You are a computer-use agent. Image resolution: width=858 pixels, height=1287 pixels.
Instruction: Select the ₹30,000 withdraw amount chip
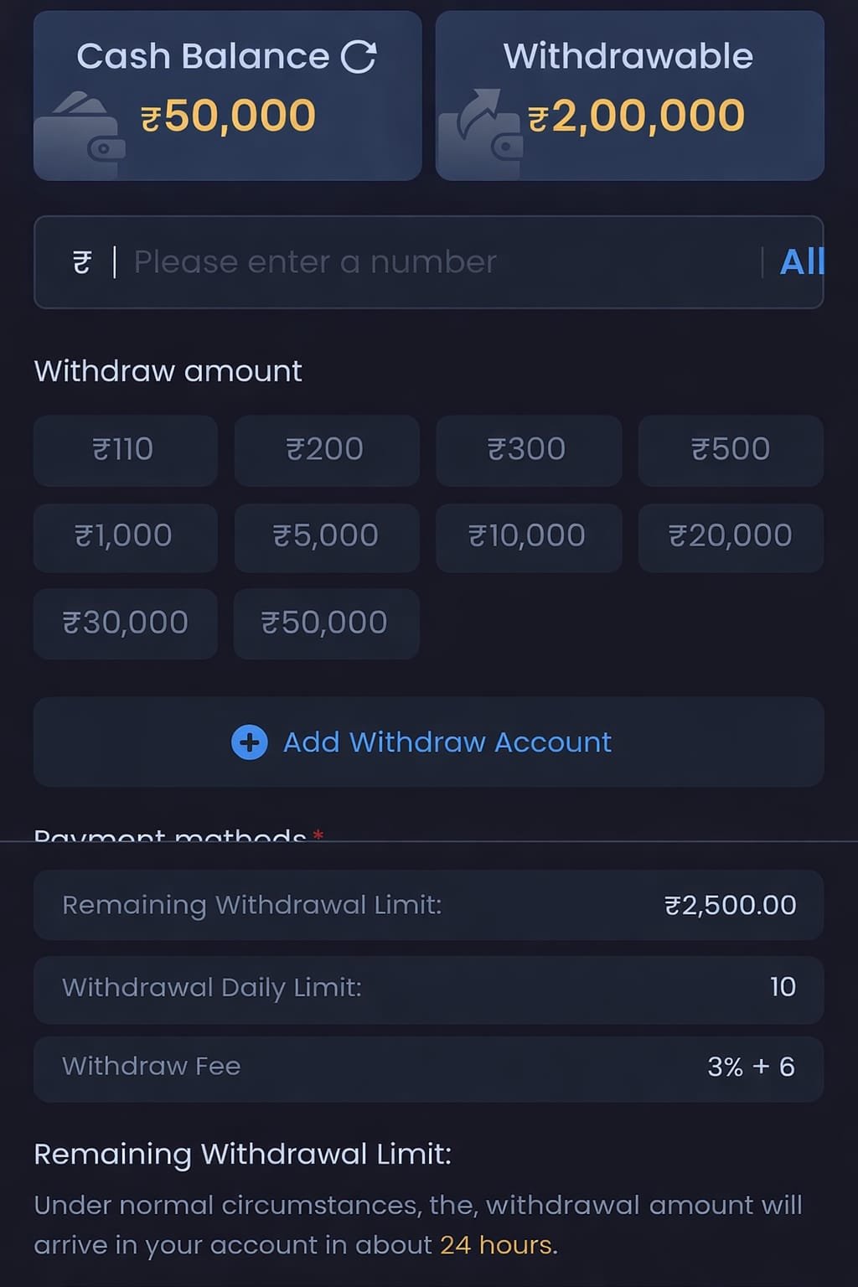(124, 623)
